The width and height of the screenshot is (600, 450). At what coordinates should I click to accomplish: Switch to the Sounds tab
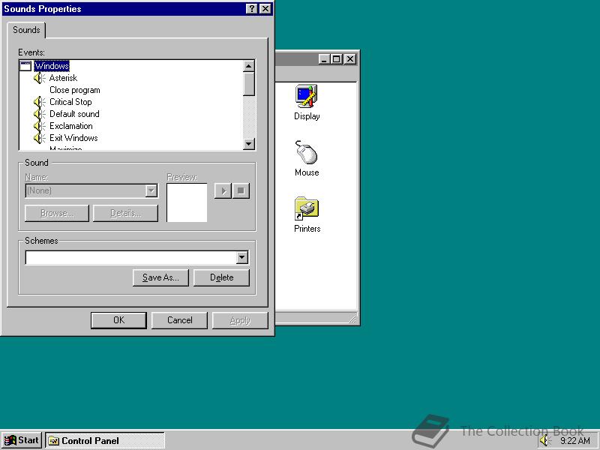click(26, 30)
